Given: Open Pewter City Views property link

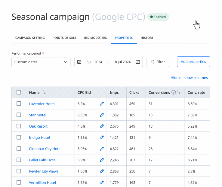Looking at the screenshot, I should [x=44, y=171].
